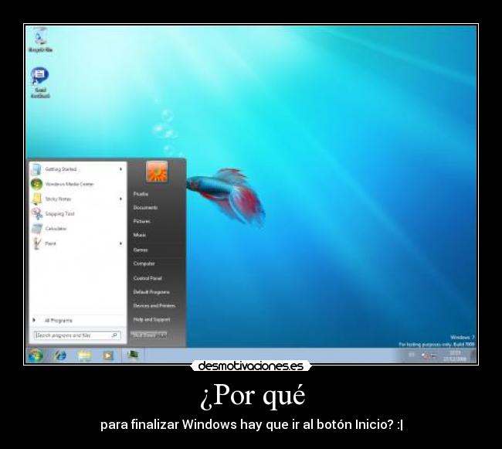Viewport: 502px width, 449px height.
Task: Expand All Programs
Action: [x=77, y=320]
